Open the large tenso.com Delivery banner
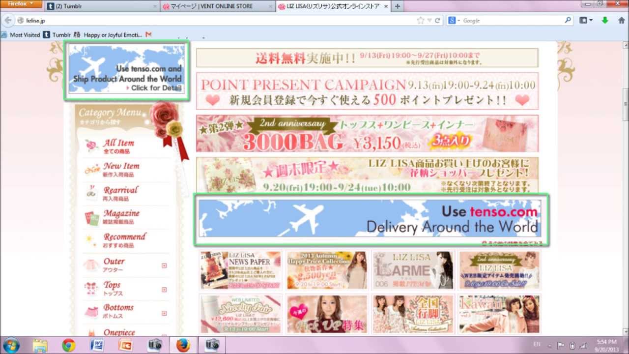This screenshot has width=629, height=354. 371,219
